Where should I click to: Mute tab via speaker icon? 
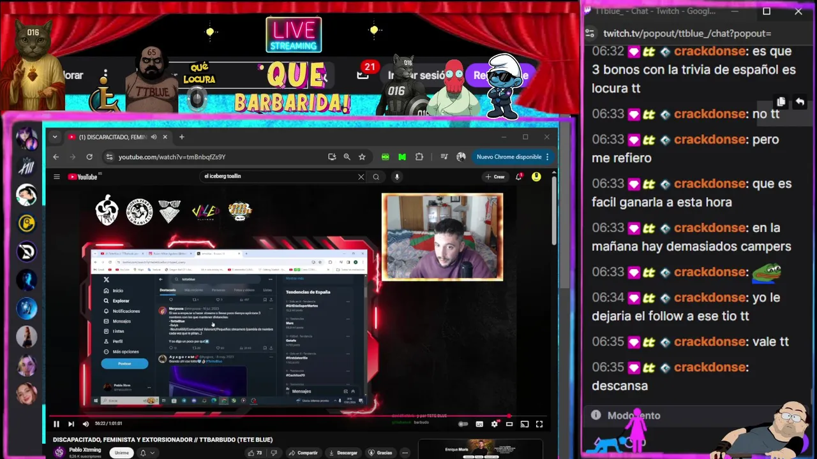[x=154, y=137]
